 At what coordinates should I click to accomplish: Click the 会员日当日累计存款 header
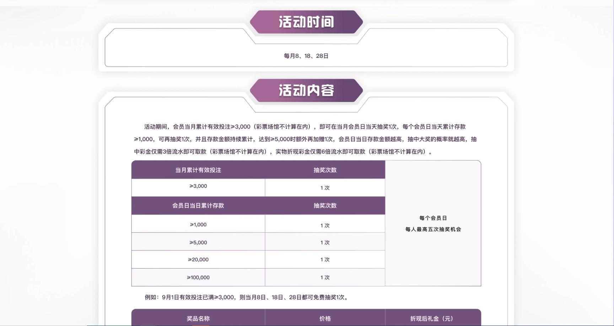pos(198,206)
